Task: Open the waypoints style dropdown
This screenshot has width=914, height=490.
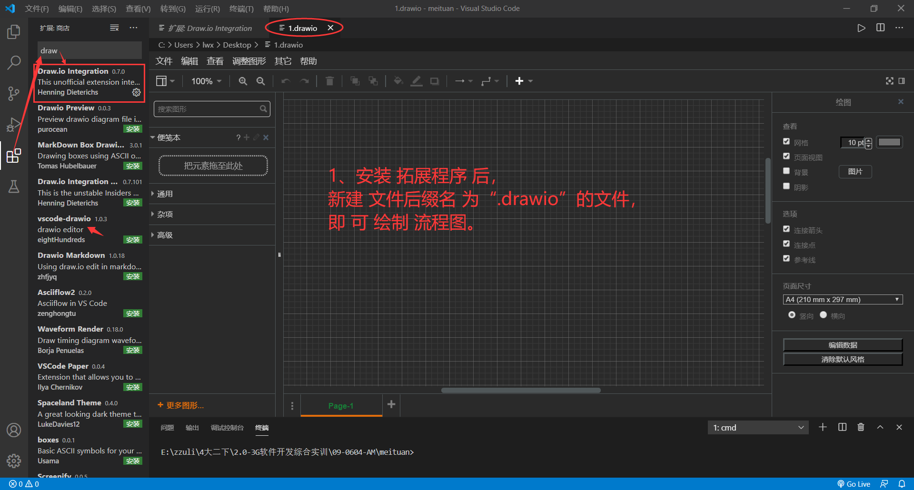Action: 490,81
